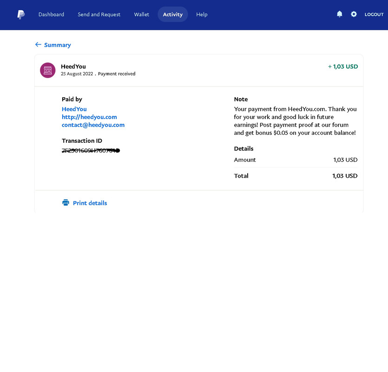The height and width of the screenshot is (372, 388).
Task: Click the contact@heedyou.com email link
Action: [93, 125]
